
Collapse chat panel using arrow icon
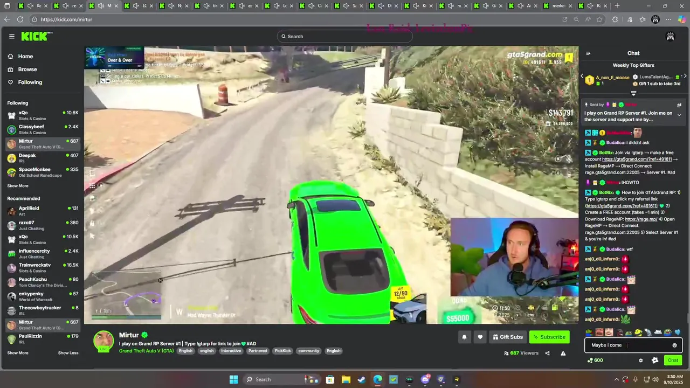coord(588,53)
